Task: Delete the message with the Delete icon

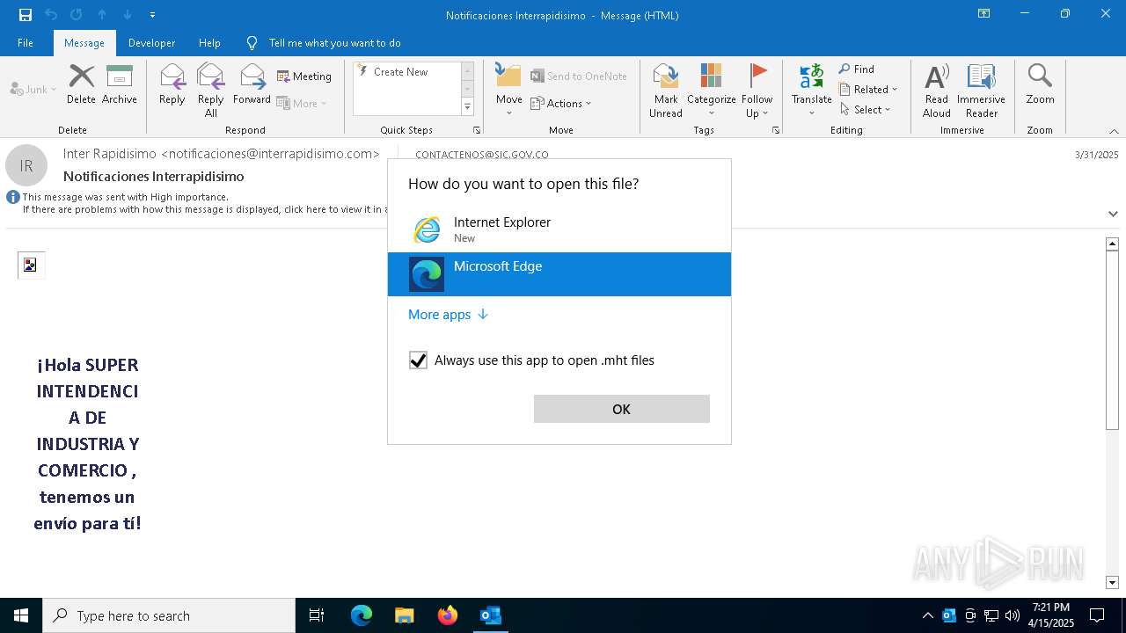Action: click(81, 85)
